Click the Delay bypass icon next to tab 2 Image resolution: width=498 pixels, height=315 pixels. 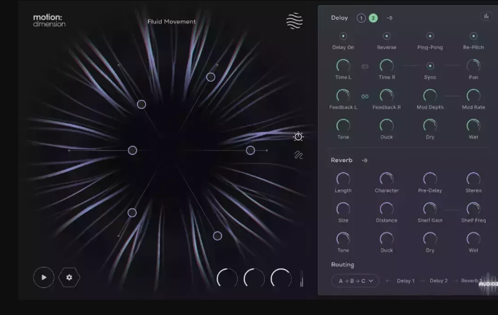pyautogui.click(x=389, y=18)
